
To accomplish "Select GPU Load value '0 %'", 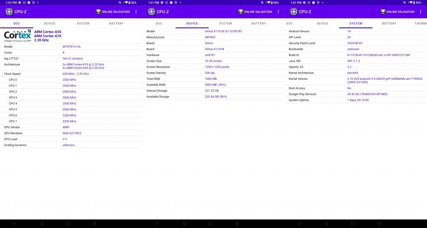I will (65, 139).
